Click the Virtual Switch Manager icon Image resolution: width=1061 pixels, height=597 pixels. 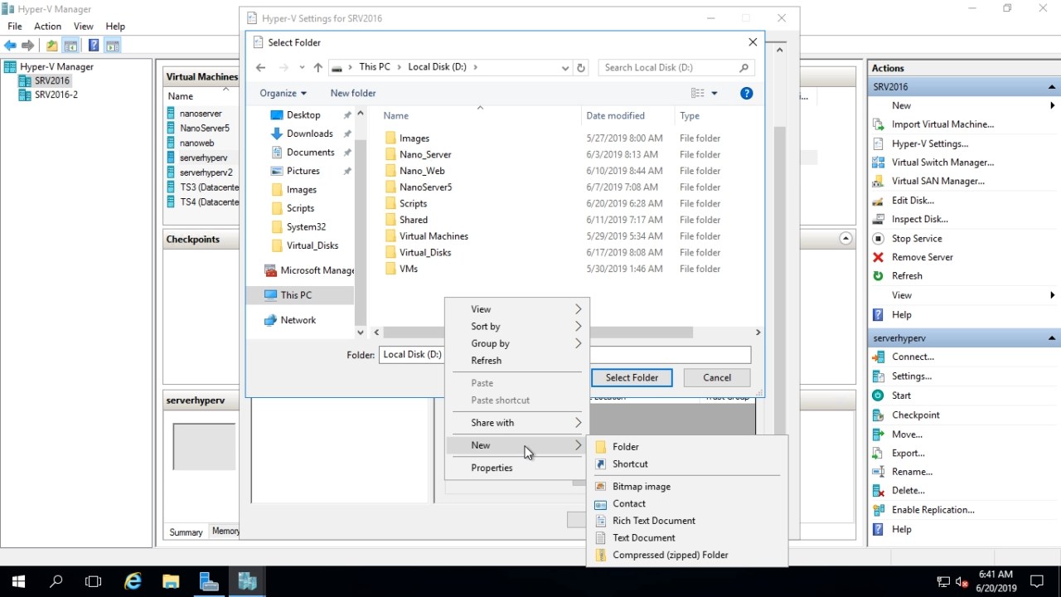click(878, 163)
